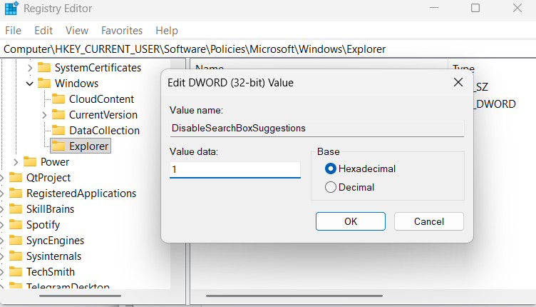536x307 pixels.
Task: Open the Favorites menu
Action: [122, 31]
